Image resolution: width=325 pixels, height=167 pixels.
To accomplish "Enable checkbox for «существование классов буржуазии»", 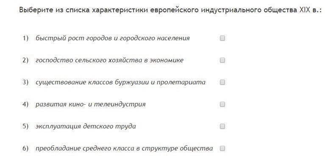I will tap(222, 82).
